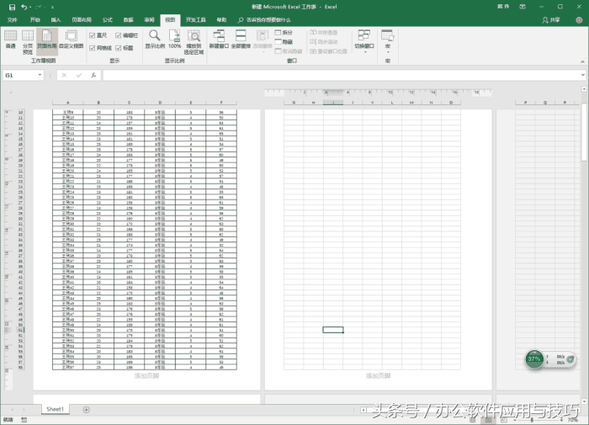Open Custom Views (自定义视图)
The height and width of the screenshot is (425, 589).
point(71,40)
